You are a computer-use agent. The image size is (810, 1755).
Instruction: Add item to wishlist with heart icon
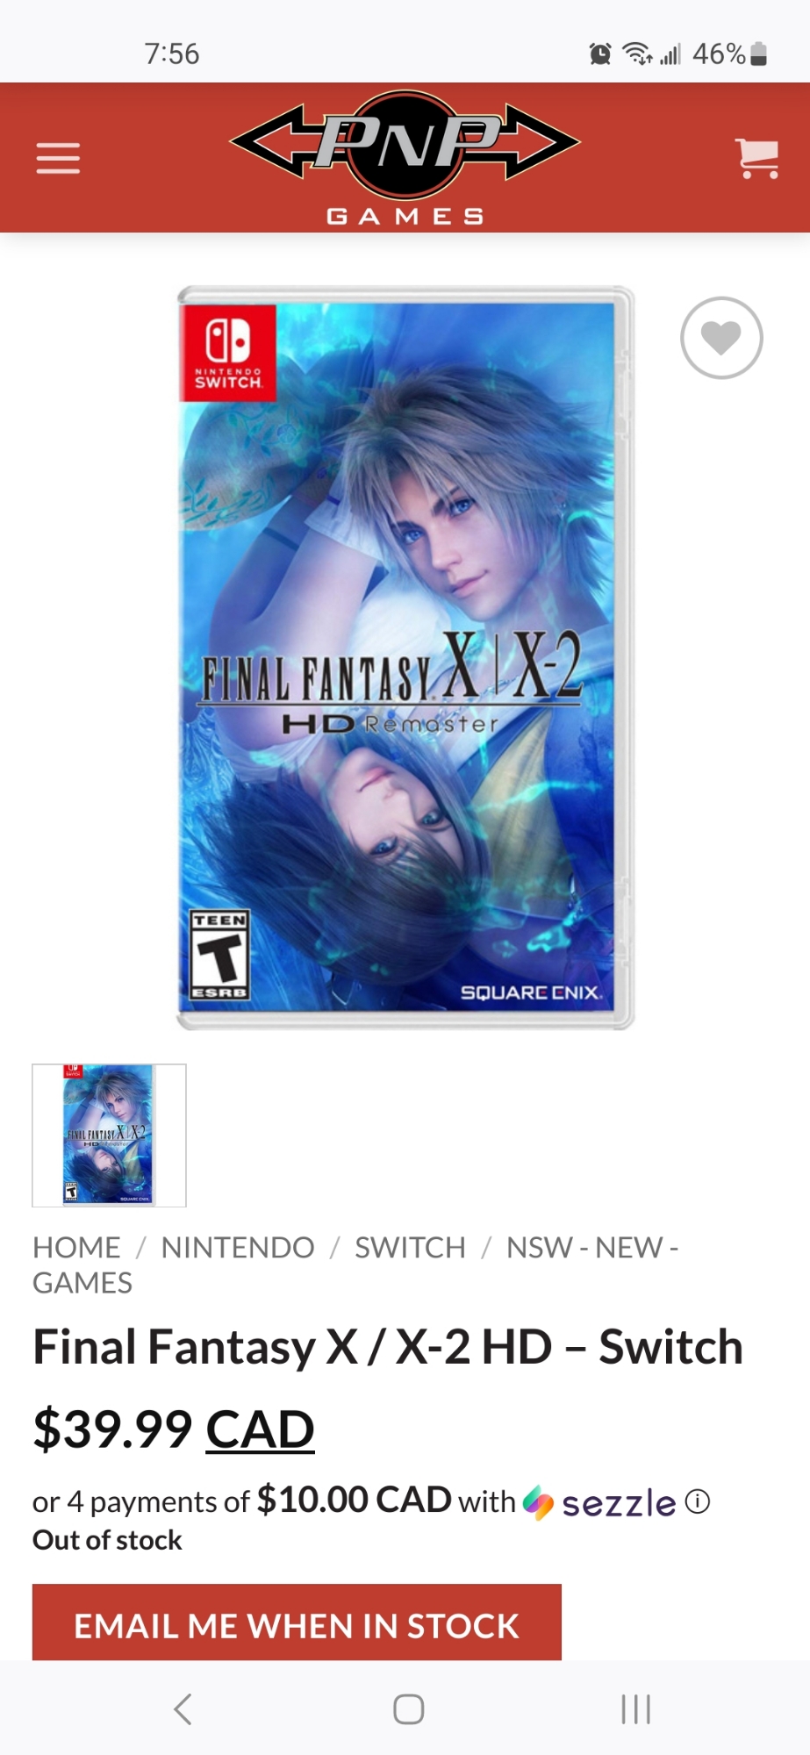[x=721, y=338]
